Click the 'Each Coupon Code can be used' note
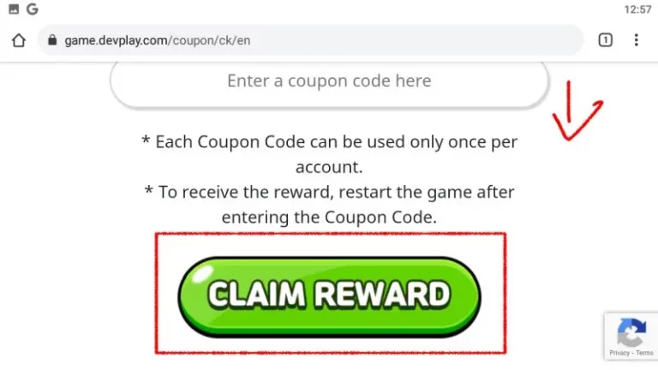The width and height of the screenshot is (658, 370). coord(329,142)
